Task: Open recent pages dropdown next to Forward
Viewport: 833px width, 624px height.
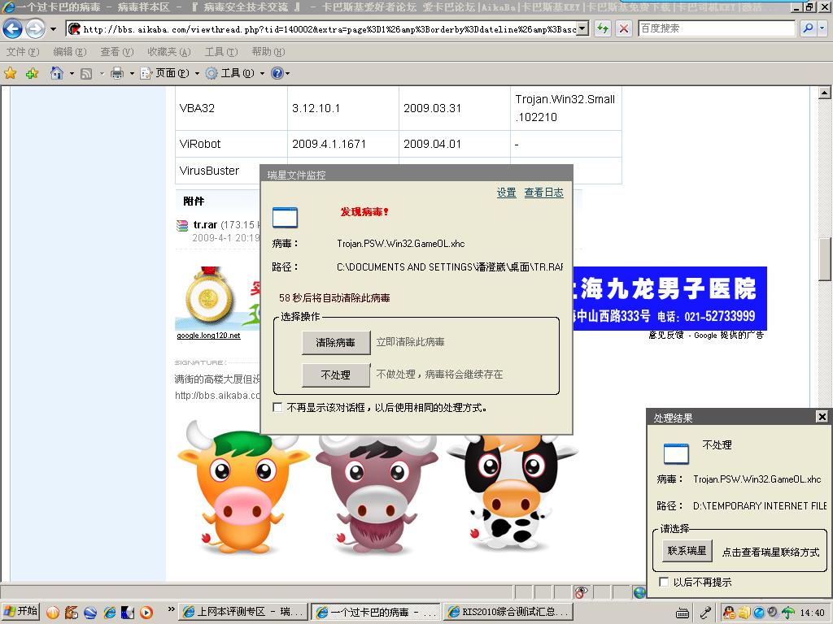Action: pos(53,28)
